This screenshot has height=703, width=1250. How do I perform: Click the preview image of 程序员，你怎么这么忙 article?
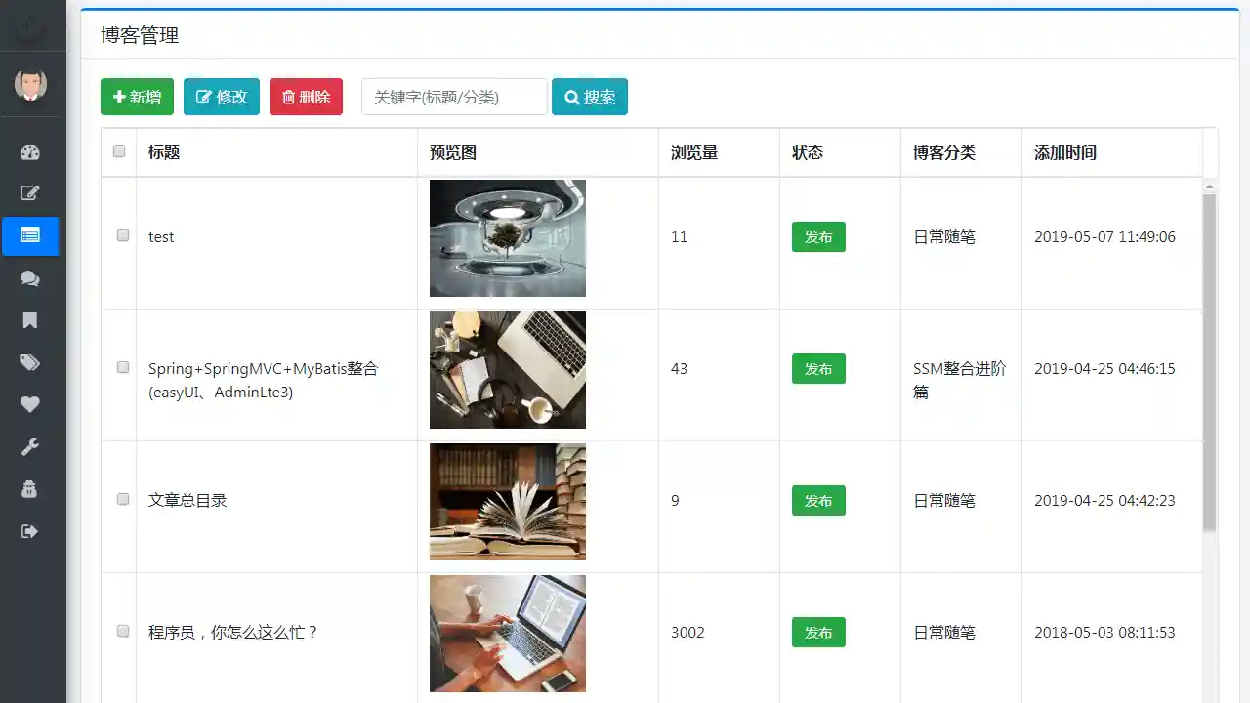508,633
